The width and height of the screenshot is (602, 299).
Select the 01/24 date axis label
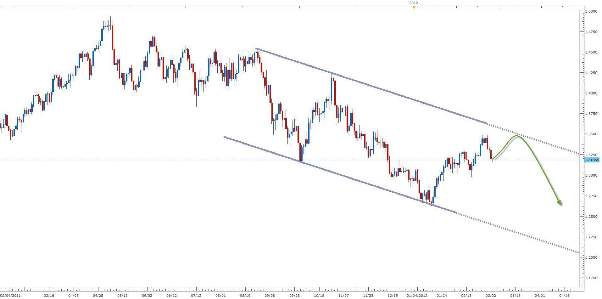point(442,296)
